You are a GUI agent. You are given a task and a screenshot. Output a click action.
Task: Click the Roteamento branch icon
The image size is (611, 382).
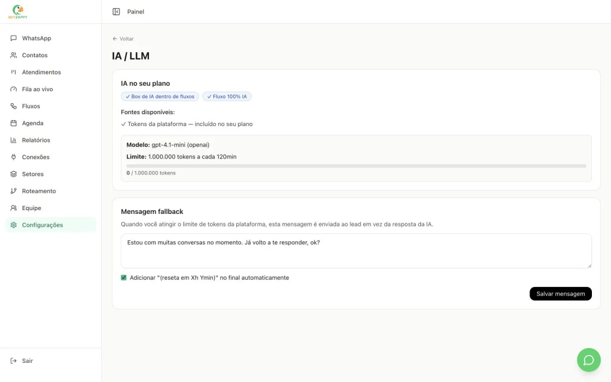(13, 191)
